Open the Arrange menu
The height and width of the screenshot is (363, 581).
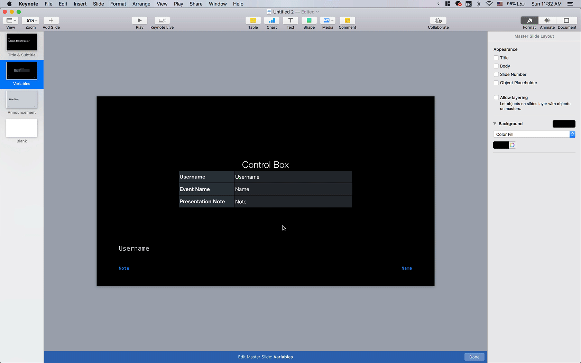[x=141, y=4]
